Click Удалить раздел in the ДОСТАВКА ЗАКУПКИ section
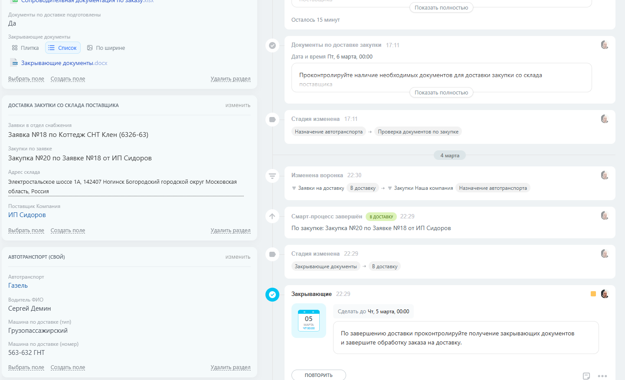This screenshot has height=380, width=625. pyautogui.click(x=231, y=231)
